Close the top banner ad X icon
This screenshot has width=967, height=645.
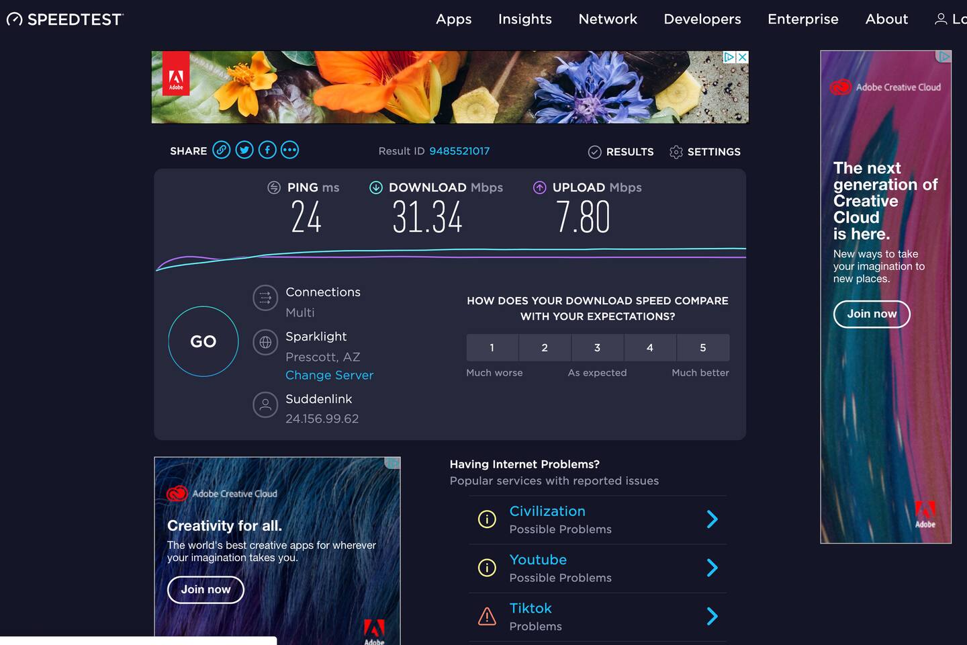(742, 58)
